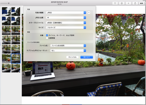Collapse options with the chevron beside JPEG

coord(89,13)
